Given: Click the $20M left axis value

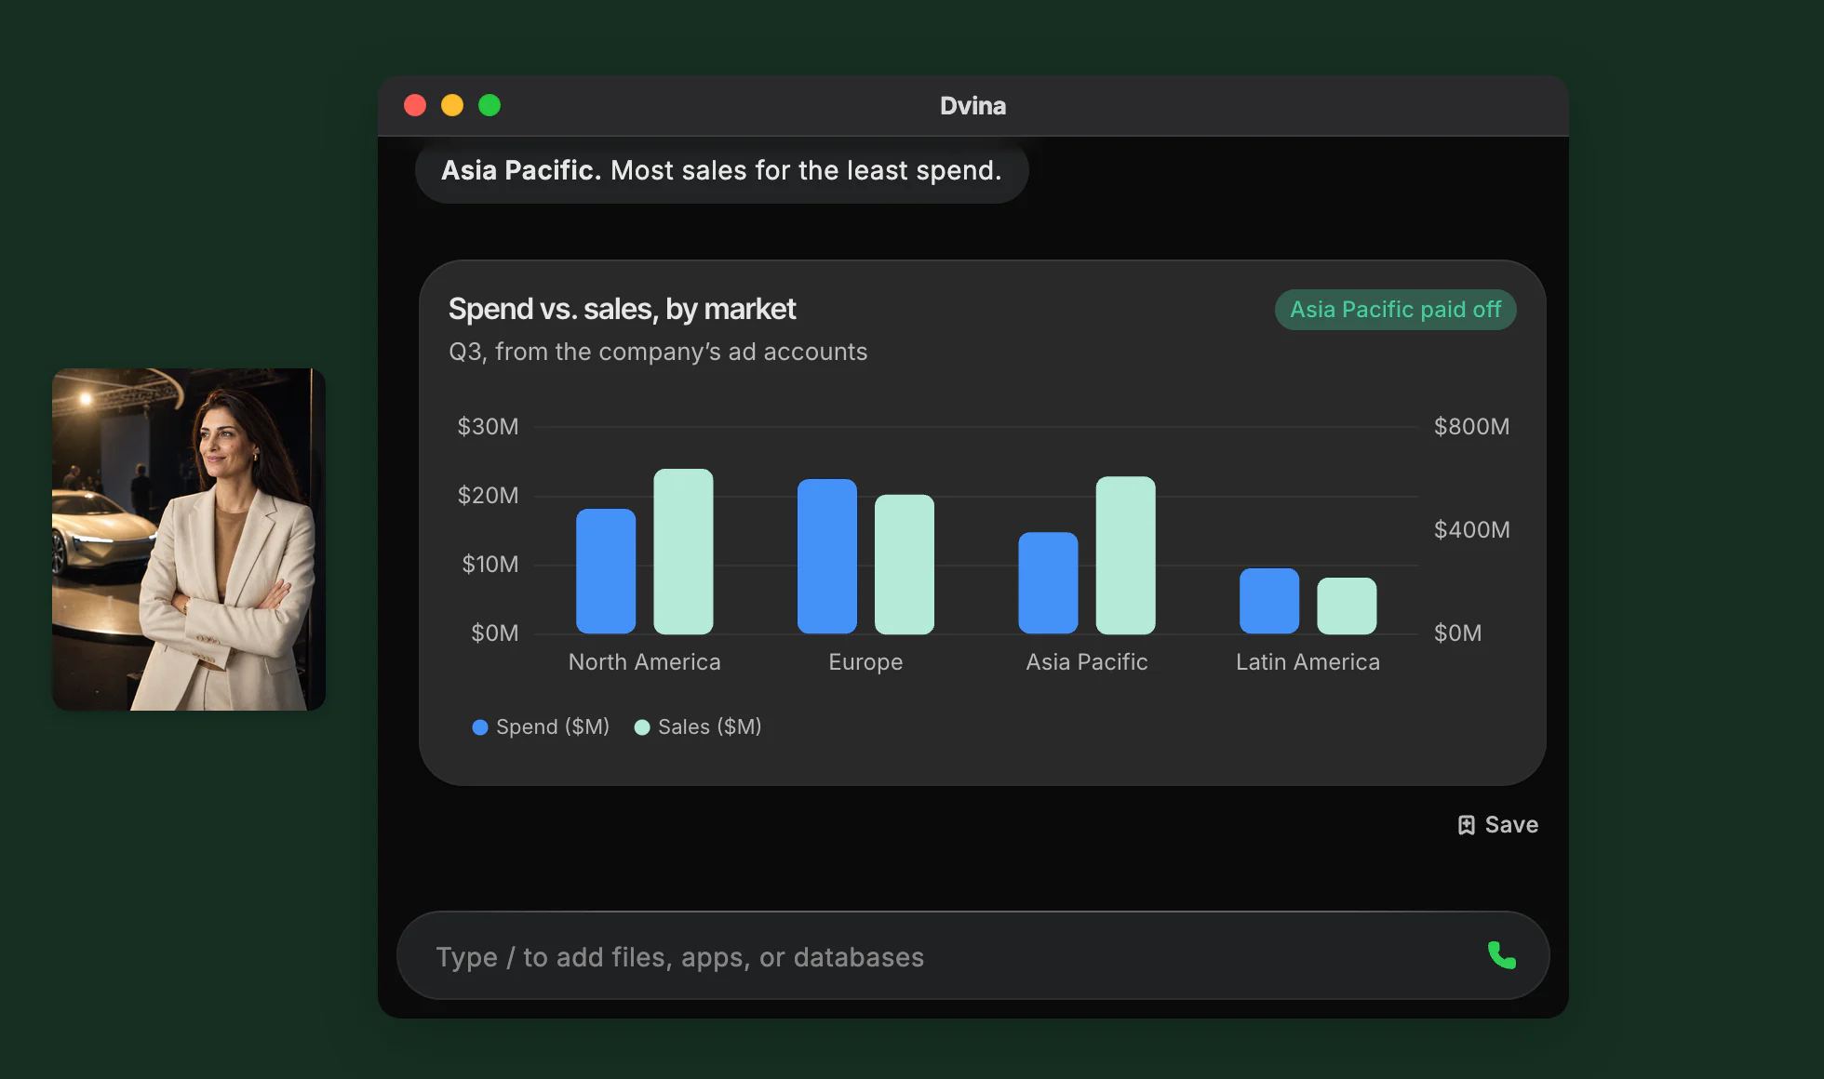Looking at the screenshot, I should [x=488, y=496].
